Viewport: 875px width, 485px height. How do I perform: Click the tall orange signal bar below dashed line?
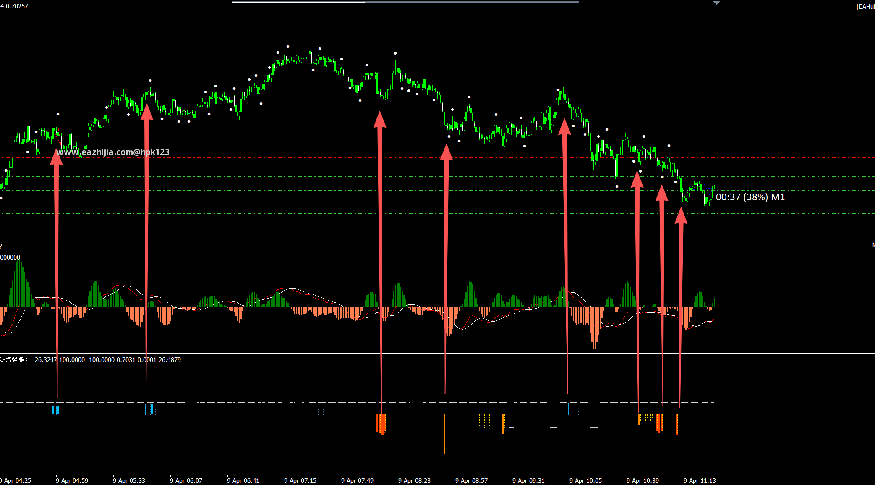[x=444, y=434]
